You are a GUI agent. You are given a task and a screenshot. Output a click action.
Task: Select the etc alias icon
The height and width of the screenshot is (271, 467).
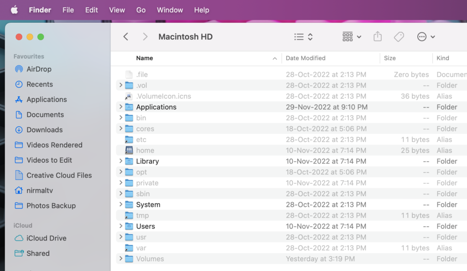point(129,139)
